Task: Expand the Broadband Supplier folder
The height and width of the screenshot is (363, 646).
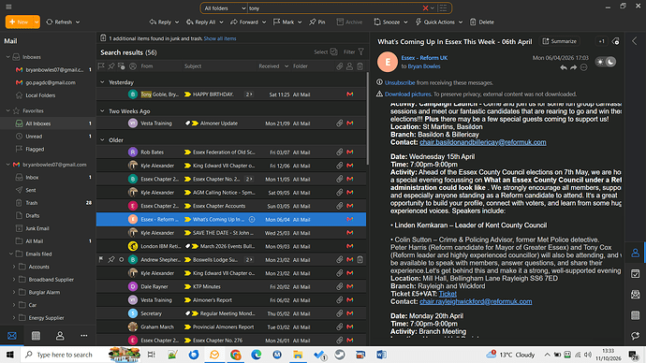Action: coord(14,280)
